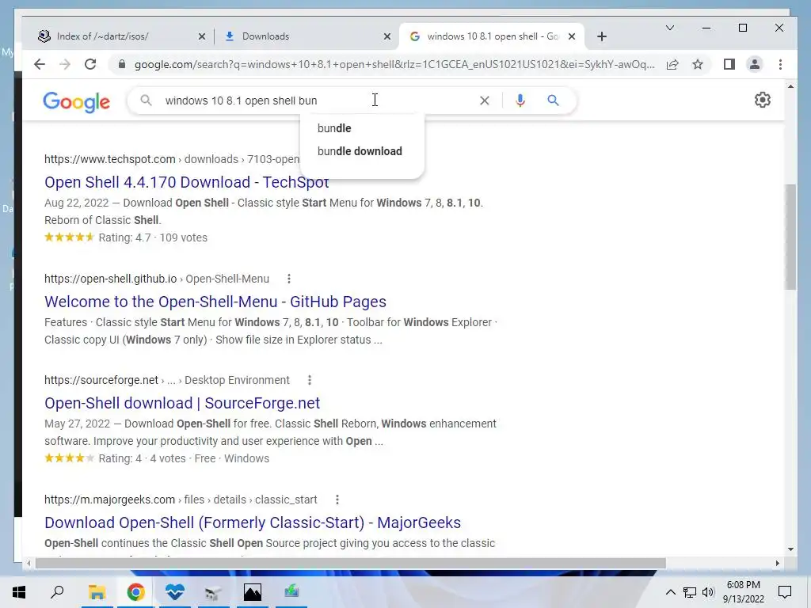Open the blue heart monitor taskbar app

pyautogui.click(x=175, y=592)
